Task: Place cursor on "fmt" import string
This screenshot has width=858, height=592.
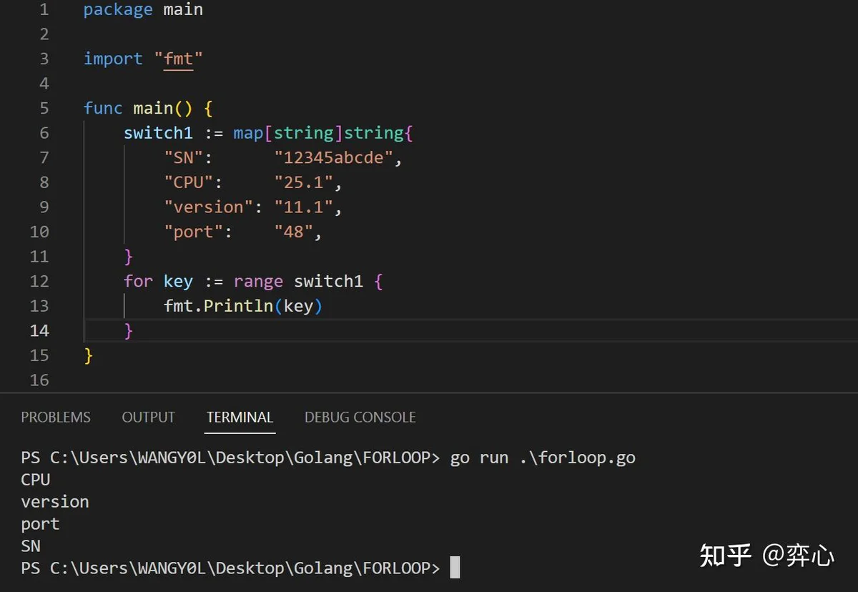Action: 179,59
